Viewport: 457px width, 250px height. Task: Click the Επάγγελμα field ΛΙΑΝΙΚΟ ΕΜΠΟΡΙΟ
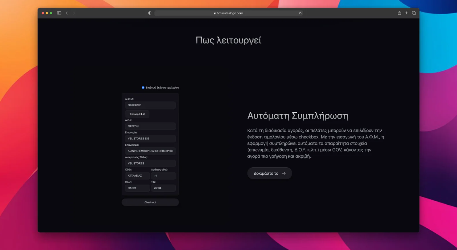[x=150, y=151]
